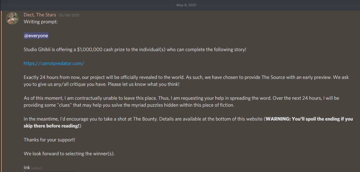Click the words "The Source" in the message
Image resolution: width=360 pixels, height=172 pixels.
coord(273,77)
